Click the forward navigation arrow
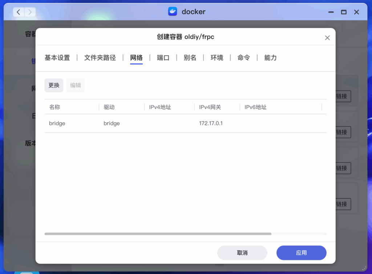 [x=30, y=12]
